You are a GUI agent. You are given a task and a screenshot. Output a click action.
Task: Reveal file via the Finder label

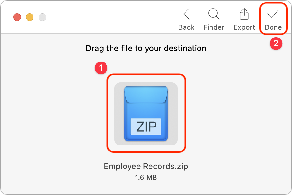(x=214, y=27)
